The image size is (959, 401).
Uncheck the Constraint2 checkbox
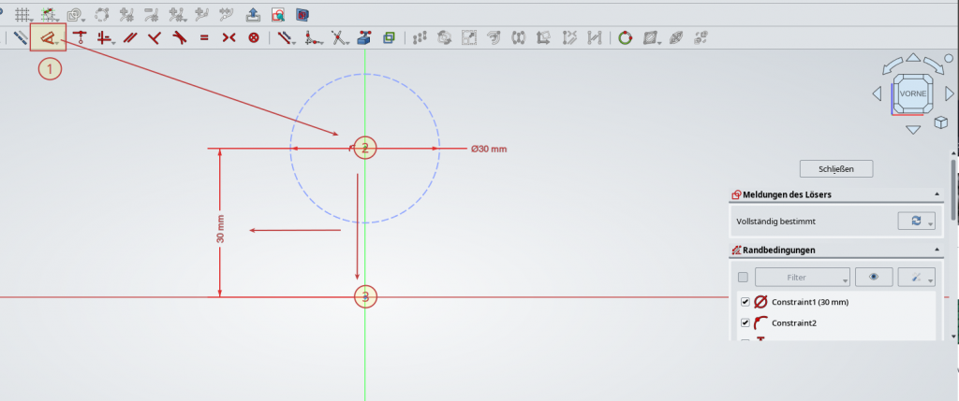745,322
